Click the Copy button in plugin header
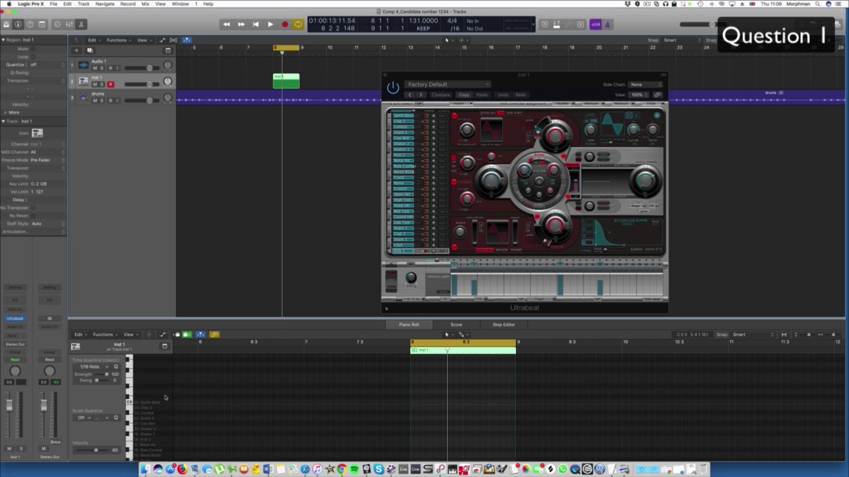This screenshot has height=477, width=849. pos(464,95)
